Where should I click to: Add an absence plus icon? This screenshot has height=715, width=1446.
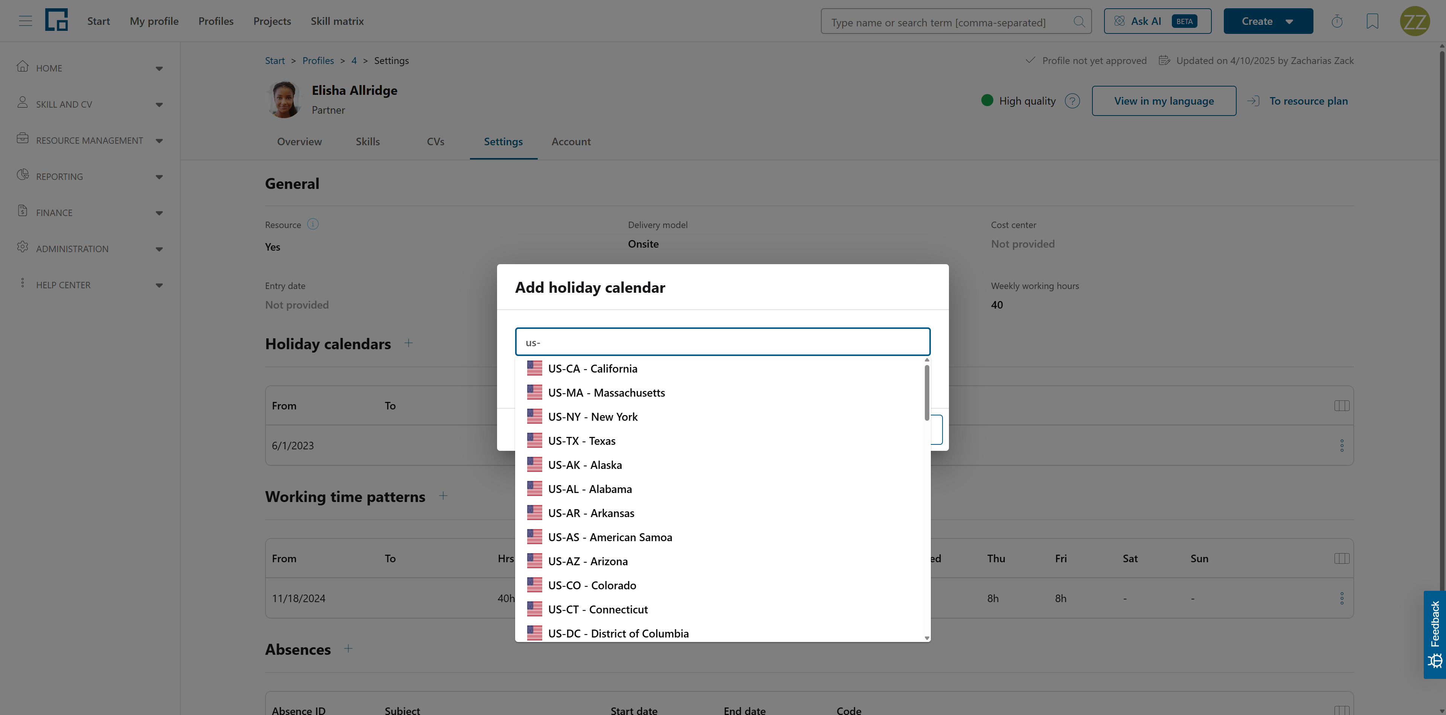pos(349,648)
